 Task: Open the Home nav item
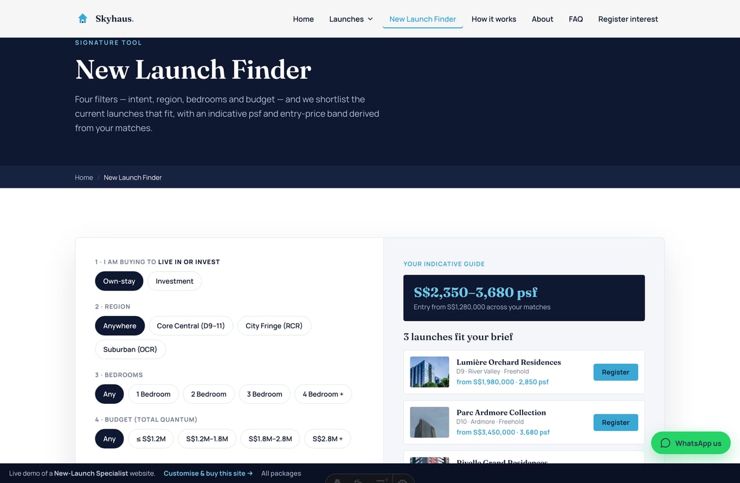[x=303, y=19]
